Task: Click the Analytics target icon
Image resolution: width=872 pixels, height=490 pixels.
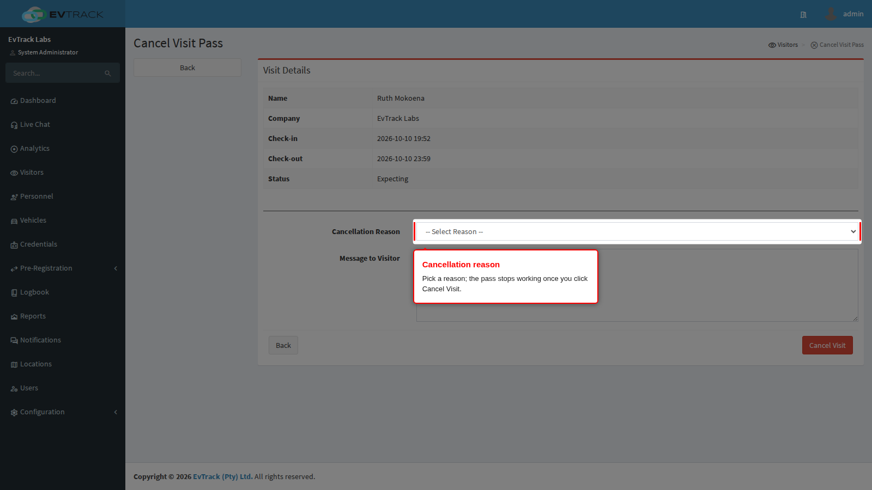Action: [x=14, y=149]
